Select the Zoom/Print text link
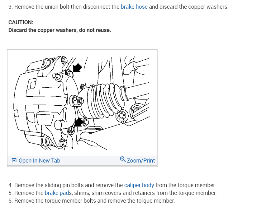This screenshot has height=216, width=271. (141, 161)
